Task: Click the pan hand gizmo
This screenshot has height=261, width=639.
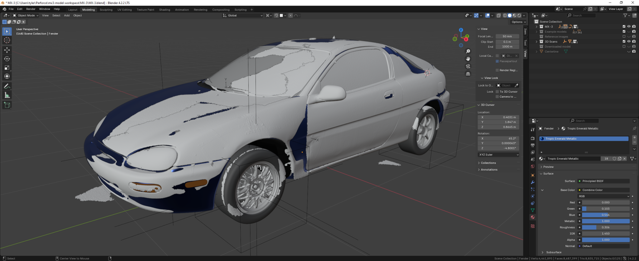Action: tap(468, 59)
